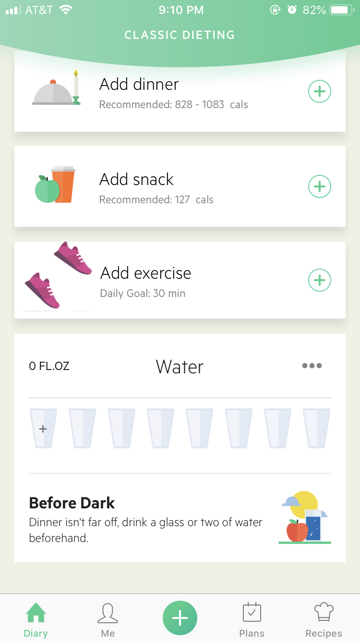The width and height of the screenshot is (360, 641).
Task: Mark the second water glass as drunk
Action: point(83,428)
